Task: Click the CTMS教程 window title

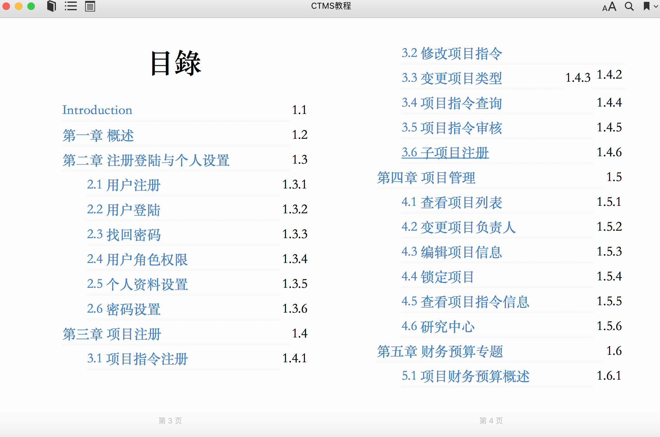Action: coord(331,6)
